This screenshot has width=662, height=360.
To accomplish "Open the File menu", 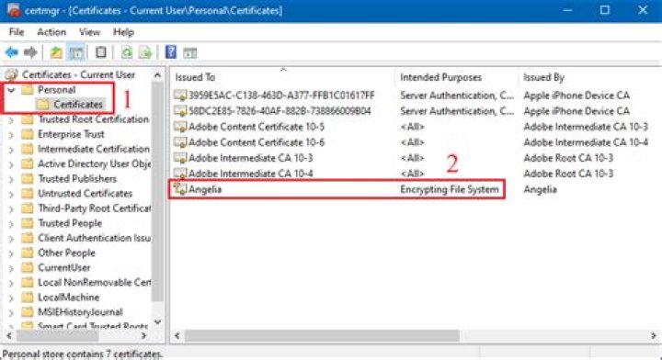I will point(17,32).
